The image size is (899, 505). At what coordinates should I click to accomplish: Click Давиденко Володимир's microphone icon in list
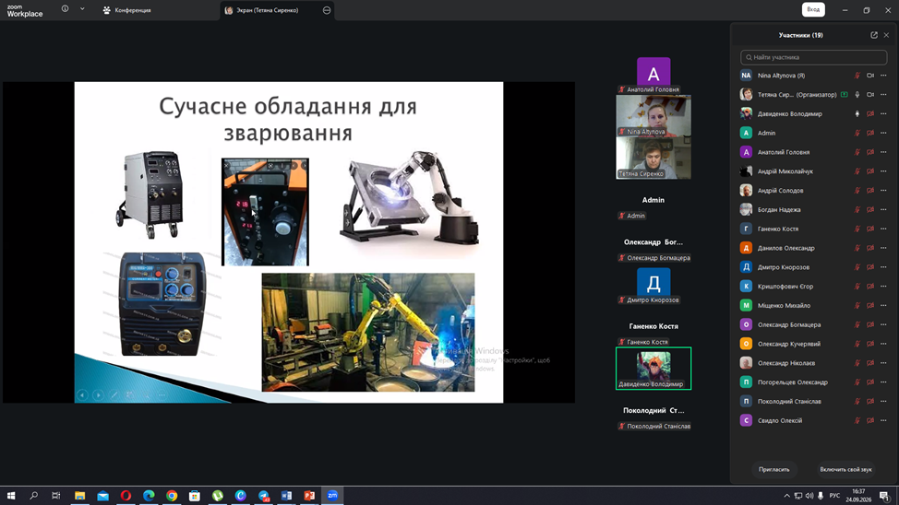coord(857,114)
